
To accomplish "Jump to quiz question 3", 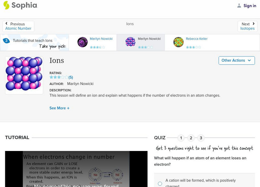I will click(x=201, y=138).
